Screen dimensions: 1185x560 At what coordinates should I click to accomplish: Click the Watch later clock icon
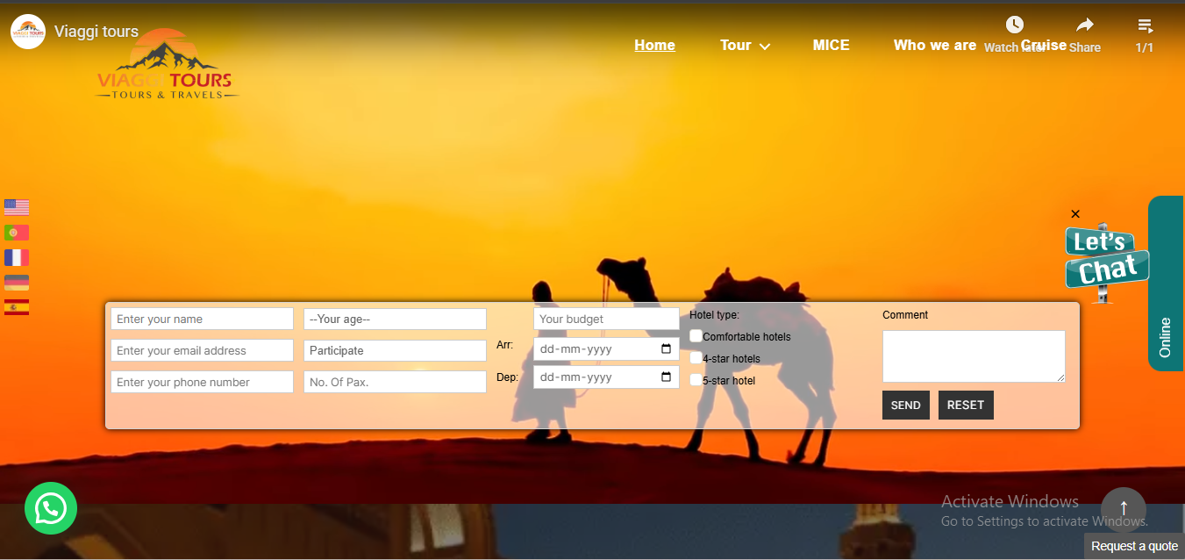pyautogui.click(x=1014, y=25)
